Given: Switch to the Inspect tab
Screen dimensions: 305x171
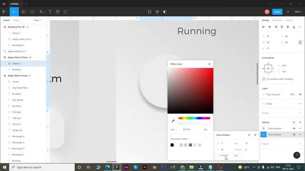Looking at the screenshot, I should coord(289,20).
